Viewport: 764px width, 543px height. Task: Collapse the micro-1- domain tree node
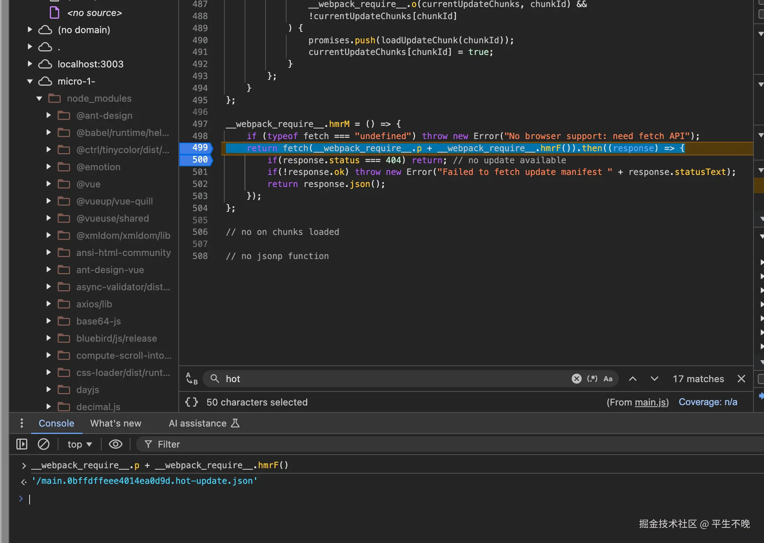(30, 81)
